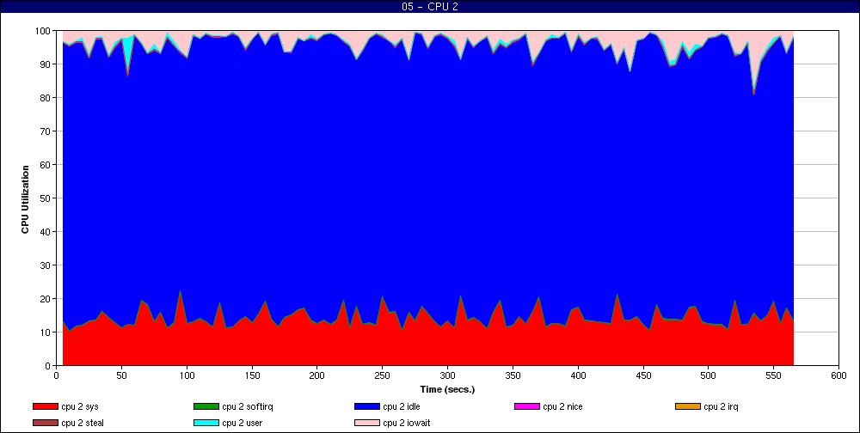860x433 pixels.
Task: Click the x-axis tick label 550
Action: [x=773, y=375]
